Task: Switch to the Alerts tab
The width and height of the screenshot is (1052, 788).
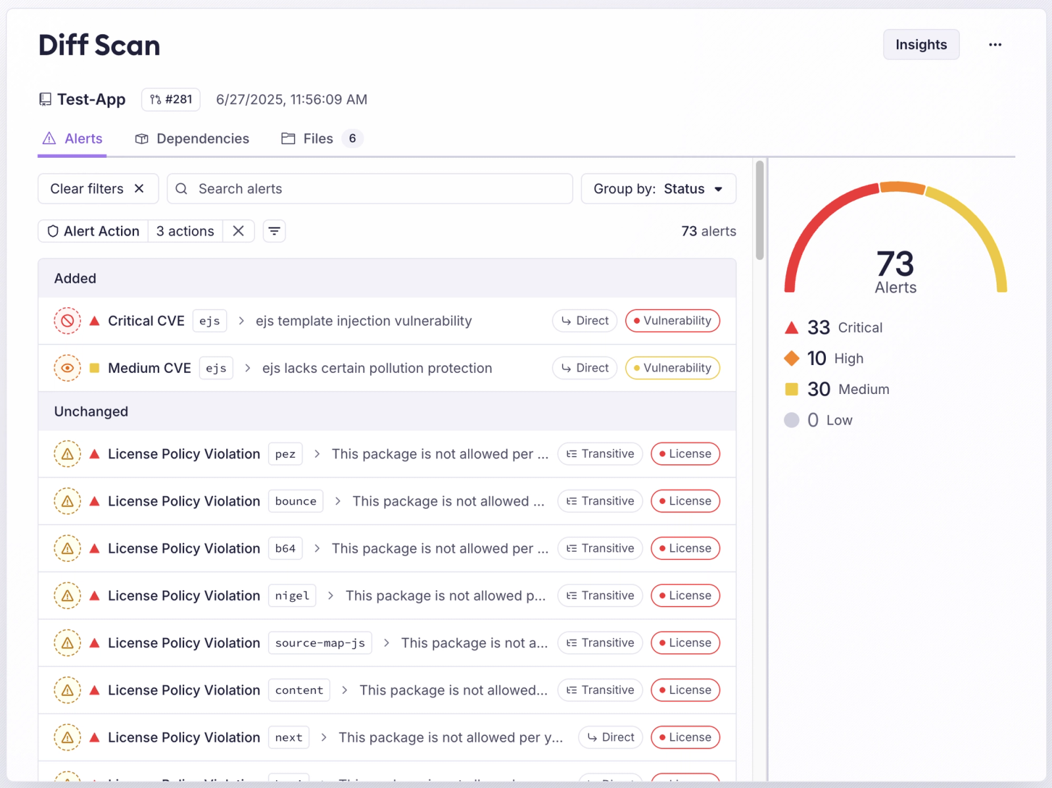Action: click(72, 139)
